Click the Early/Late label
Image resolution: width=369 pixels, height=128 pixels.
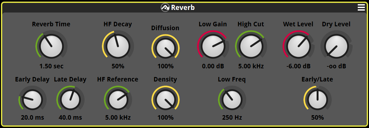(317, 80)
